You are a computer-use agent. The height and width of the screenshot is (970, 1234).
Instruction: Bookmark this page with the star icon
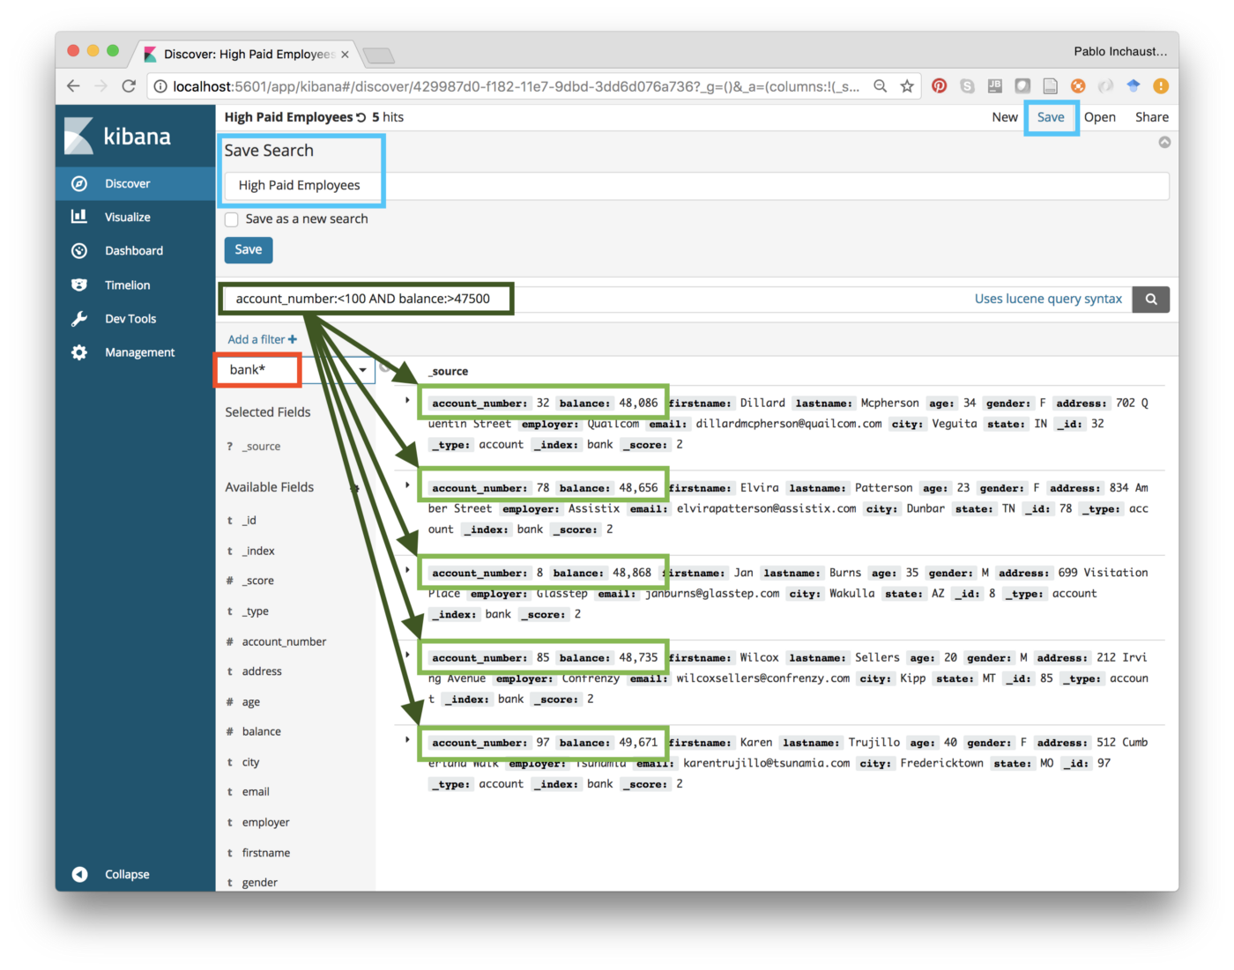click(907, 85)
